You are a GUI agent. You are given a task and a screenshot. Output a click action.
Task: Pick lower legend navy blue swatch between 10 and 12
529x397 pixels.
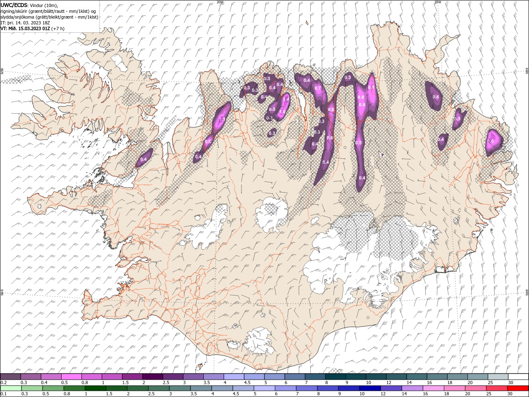click(x=370, y=388)
